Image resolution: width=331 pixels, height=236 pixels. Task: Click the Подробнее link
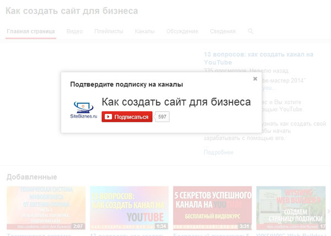click(x=218, y=152)
